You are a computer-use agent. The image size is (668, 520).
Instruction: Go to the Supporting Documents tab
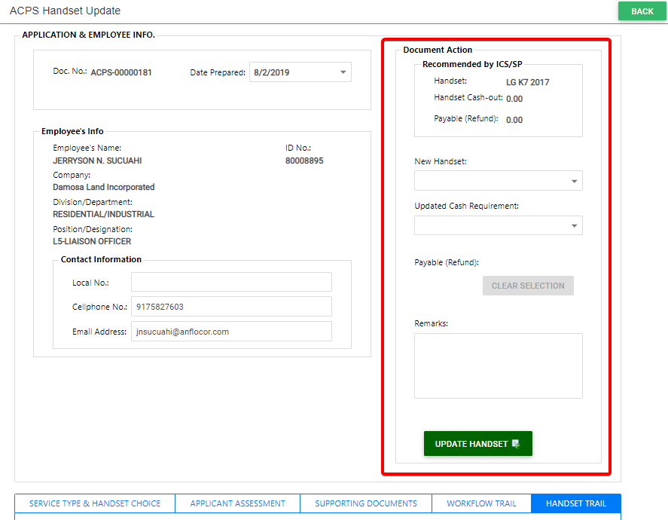pyautogui.click(x=366, y=503)
